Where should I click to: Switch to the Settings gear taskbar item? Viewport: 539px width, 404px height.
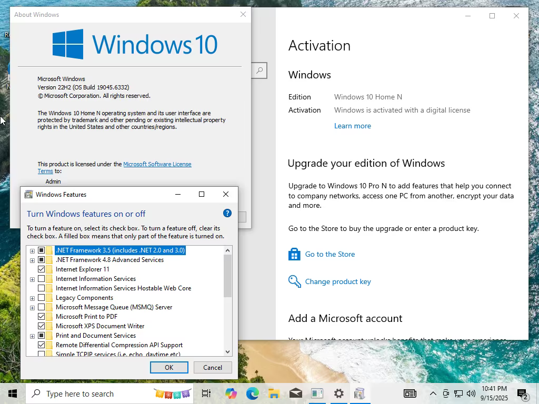[x=338, y=393]
